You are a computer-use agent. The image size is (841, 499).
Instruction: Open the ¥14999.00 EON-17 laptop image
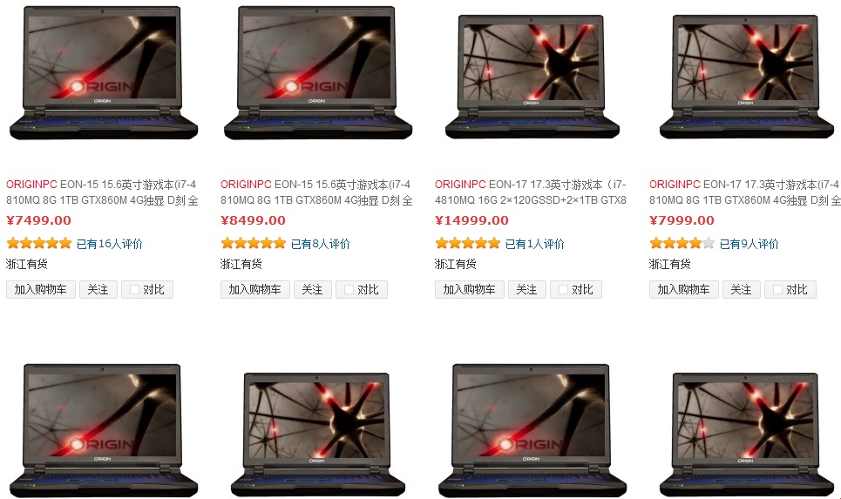532,77
